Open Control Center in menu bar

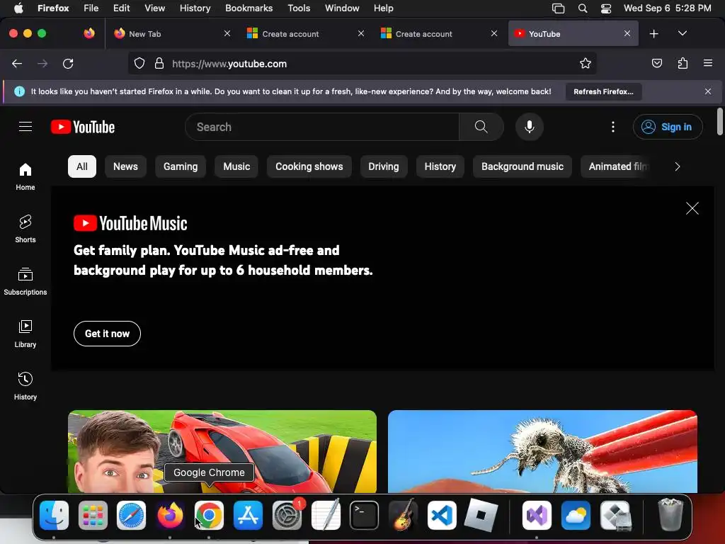click(606, 8)
